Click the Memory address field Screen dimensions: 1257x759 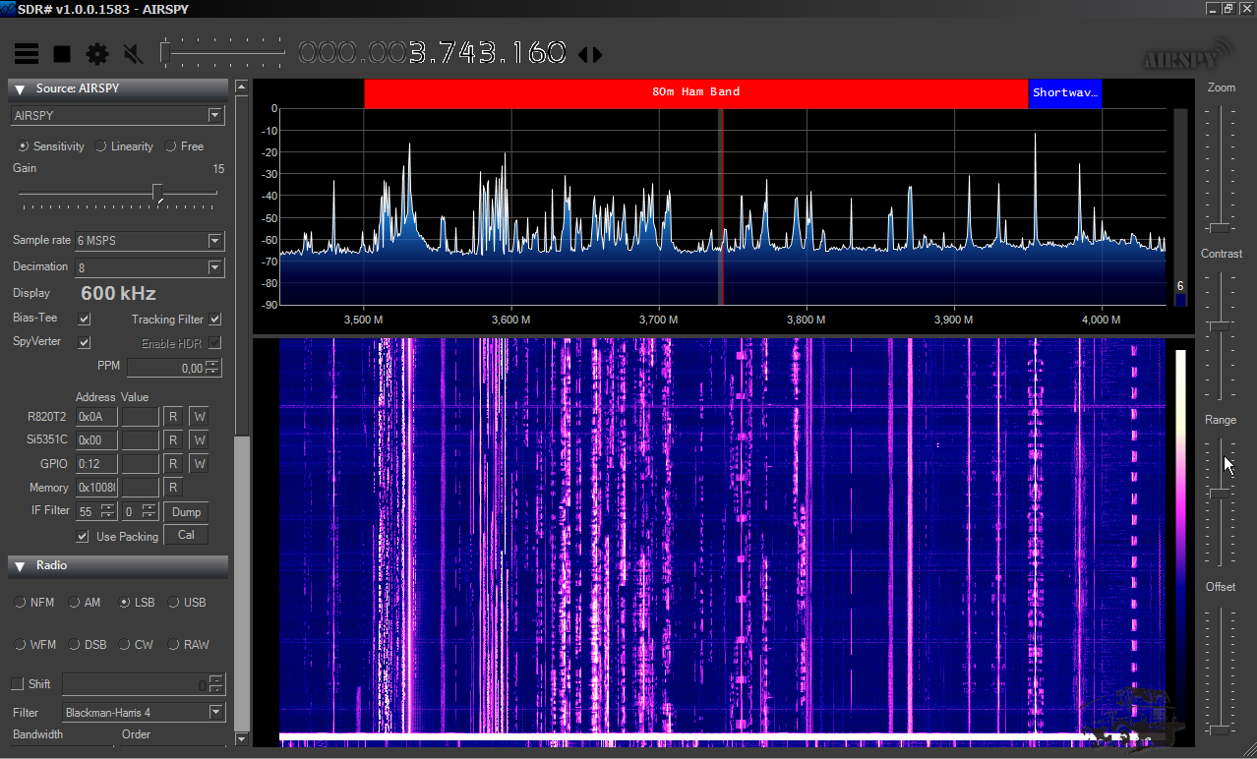click(97, 487)
